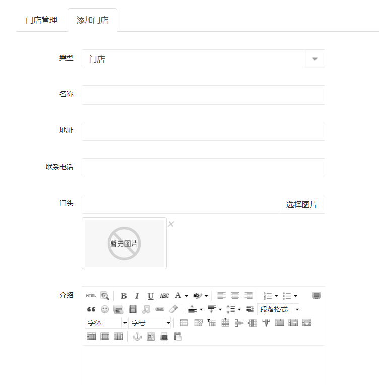Switch to the 门店管理 tab

pos(42,20)
